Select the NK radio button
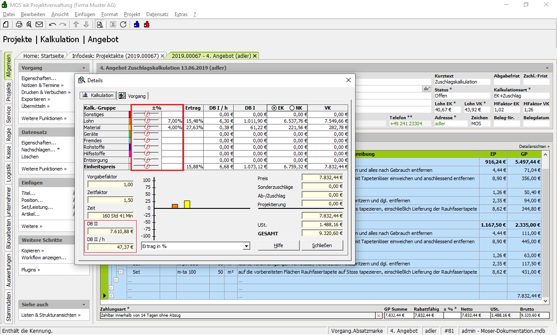 tap(292, 108)
